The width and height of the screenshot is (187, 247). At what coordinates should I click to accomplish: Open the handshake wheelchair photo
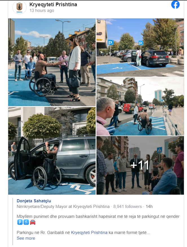pyautogui.click(x=52, y=62)
